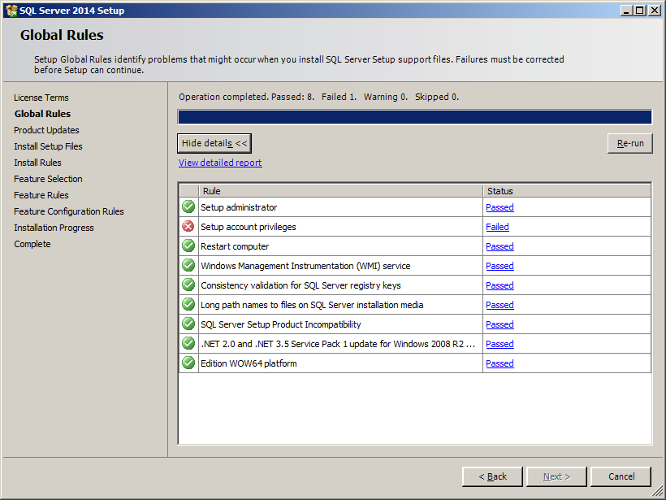666x500 pixels.
Task: Click the window resize grip corner
Action: click(658, 492)
